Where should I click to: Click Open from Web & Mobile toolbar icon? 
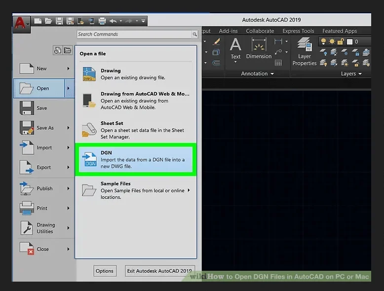pyautogui.click(x=80, y=21)
